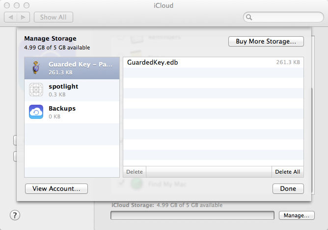The image size is (328, 230).
Task: Click Delete All button
Action: click(x=287, y=172)
